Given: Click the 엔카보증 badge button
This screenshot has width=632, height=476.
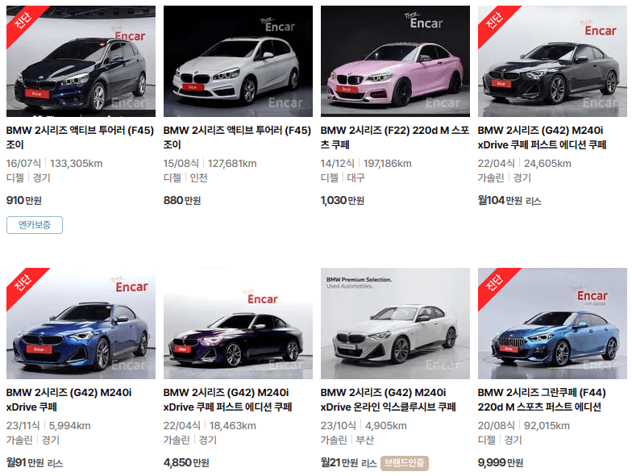Looking at the screenshot, I should [x=35, y=225].
